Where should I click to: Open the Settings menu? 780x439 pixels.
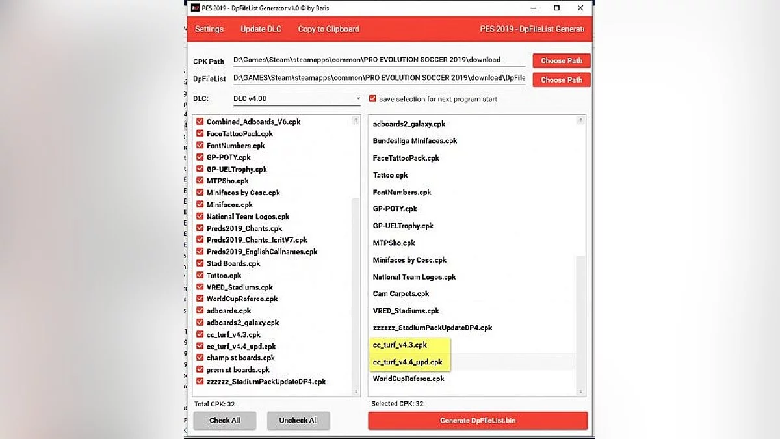tap(209, 29)
